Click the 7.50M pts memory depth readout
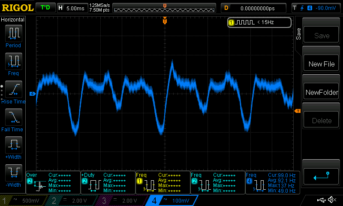Viewport: 343px width, 206px height. pyautogui.click(x=99, y=10)
